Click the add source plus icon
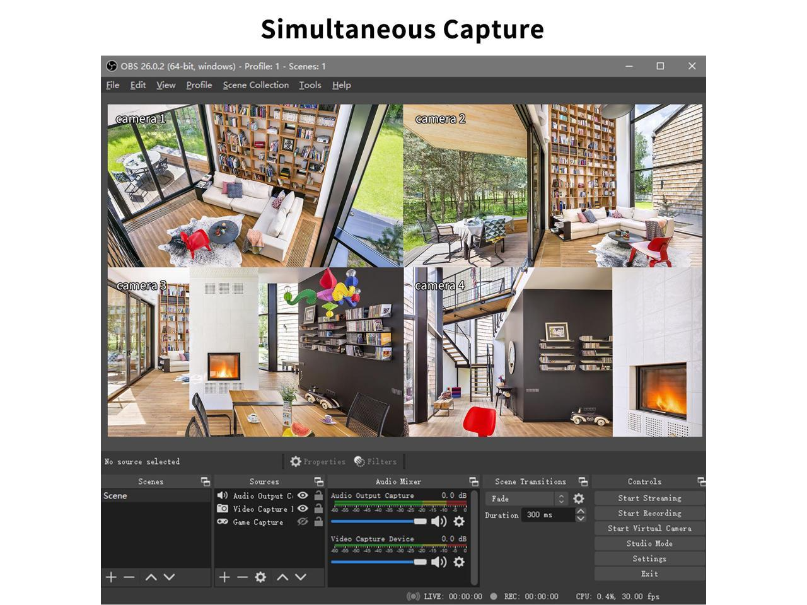This screenshot has height=605, width=807. pyautogui.click(x=224, y=577)
